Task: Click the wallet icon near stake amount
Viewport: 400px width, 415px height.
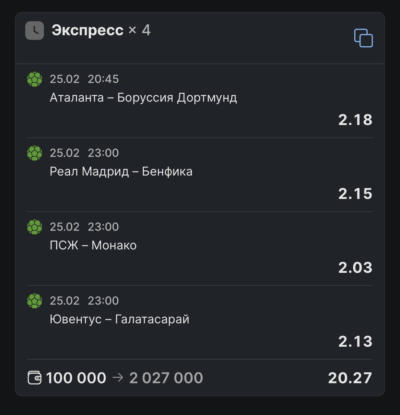Action: [34, 378]
